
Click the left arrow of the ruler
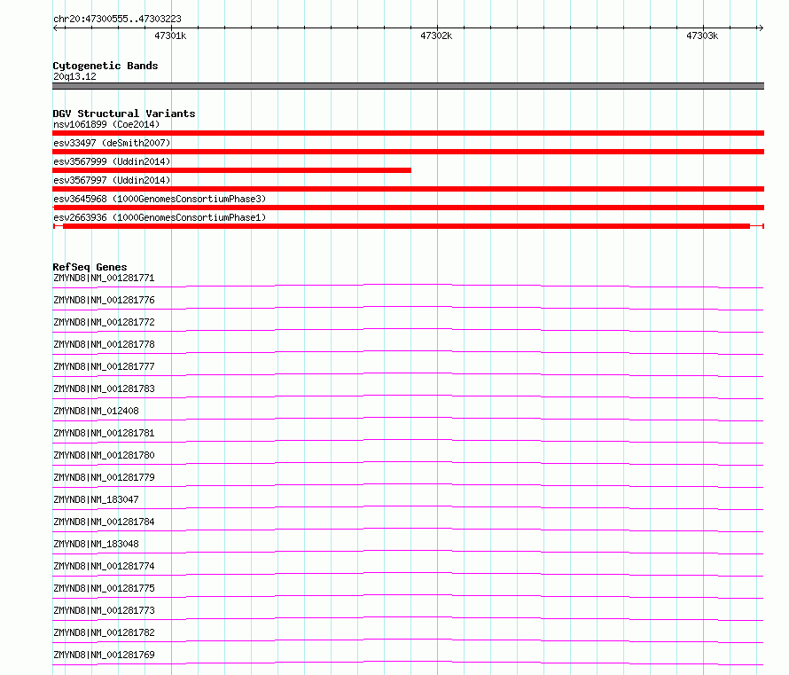click(56, 28)
